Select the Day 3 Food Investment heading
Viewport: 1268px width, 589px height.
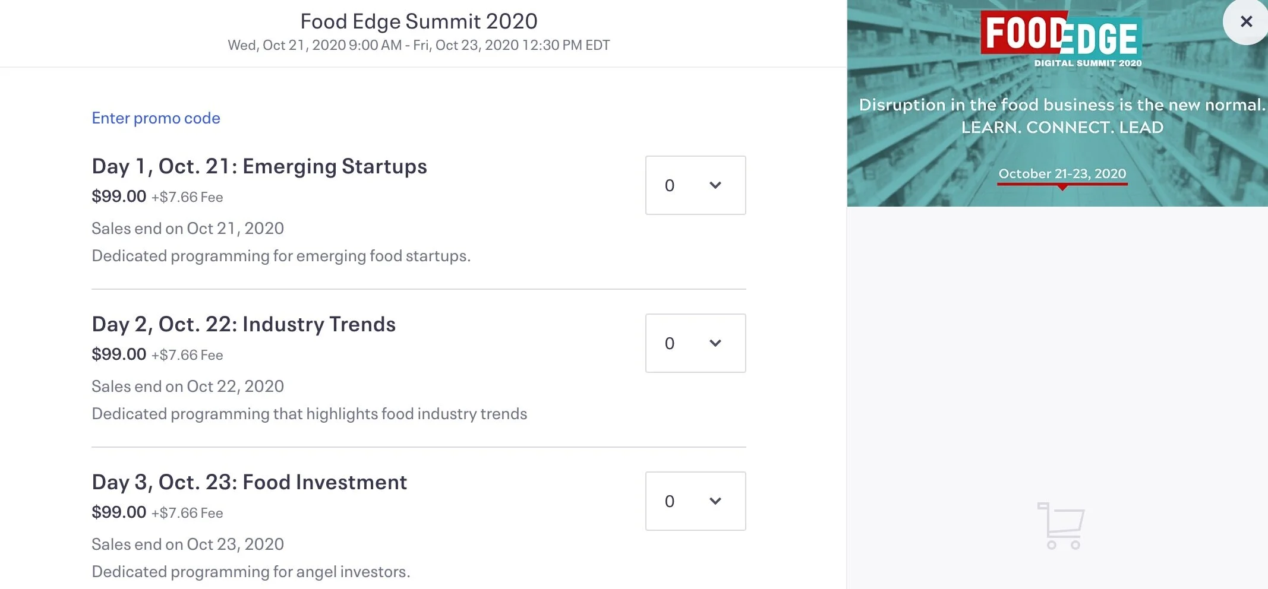point(249,482)
